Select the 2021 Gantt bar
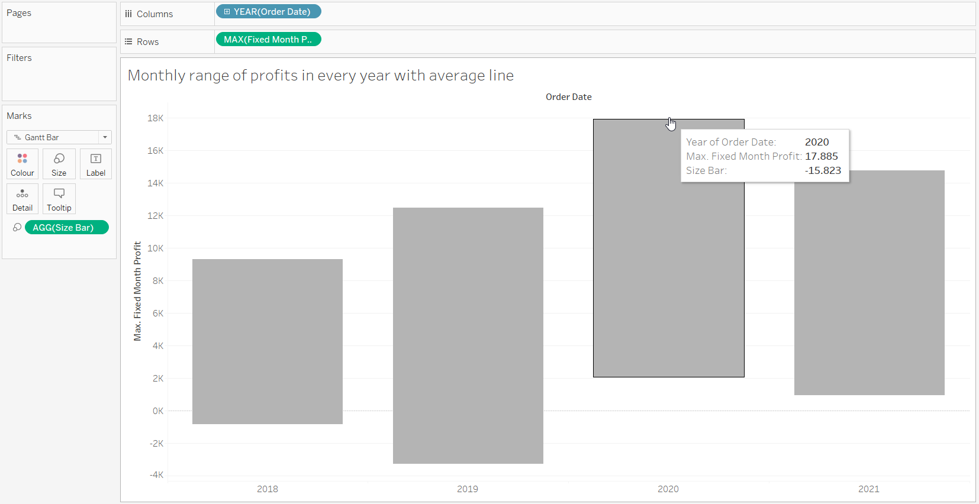 tap(869, 283)
